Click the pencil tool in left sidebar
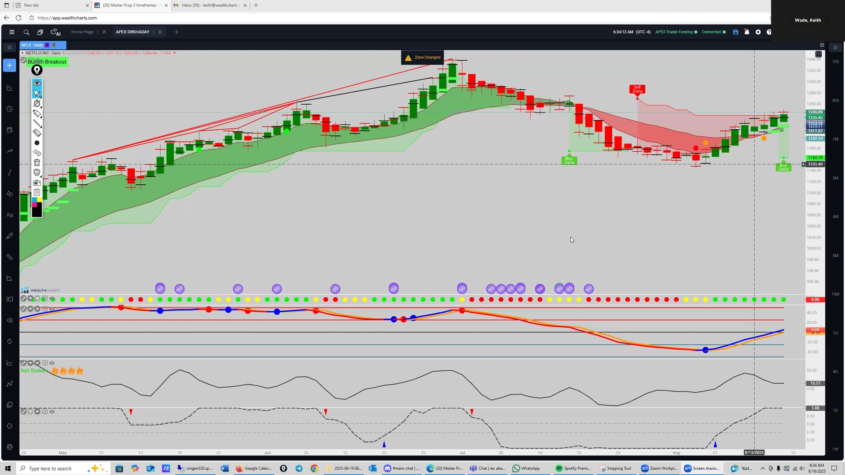This screenshot has height=475, width=845. (9, 236)
